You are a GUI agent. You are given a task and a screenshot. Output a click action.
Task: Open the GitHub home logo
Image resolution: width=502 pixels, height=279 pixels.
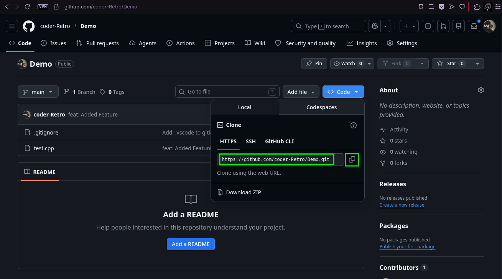coord(29,26)
